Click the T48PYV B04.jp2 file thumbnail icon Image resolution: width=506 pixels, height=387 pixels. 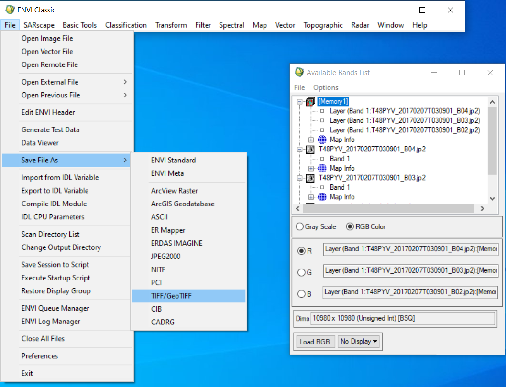(310, 150)
